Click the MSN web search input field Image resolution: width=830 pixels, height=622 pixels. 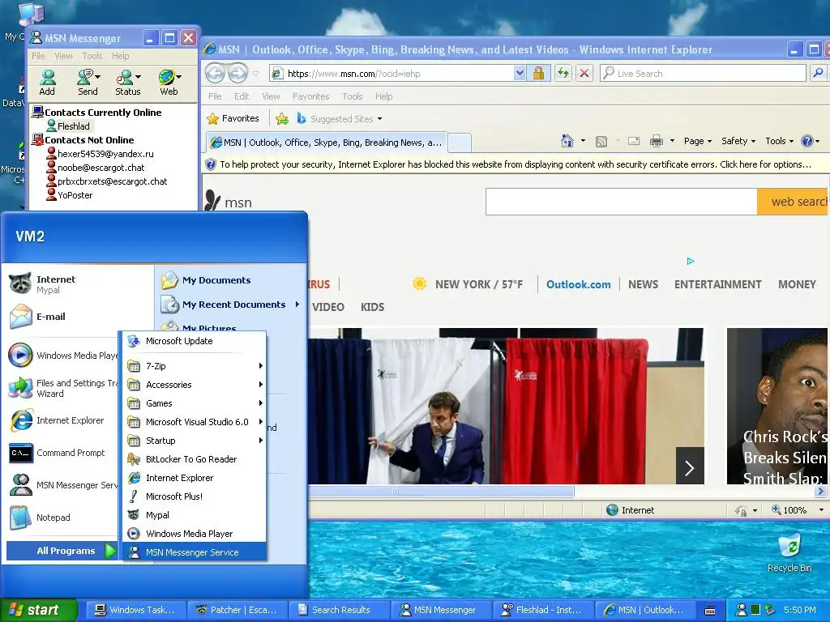(622, 202)
